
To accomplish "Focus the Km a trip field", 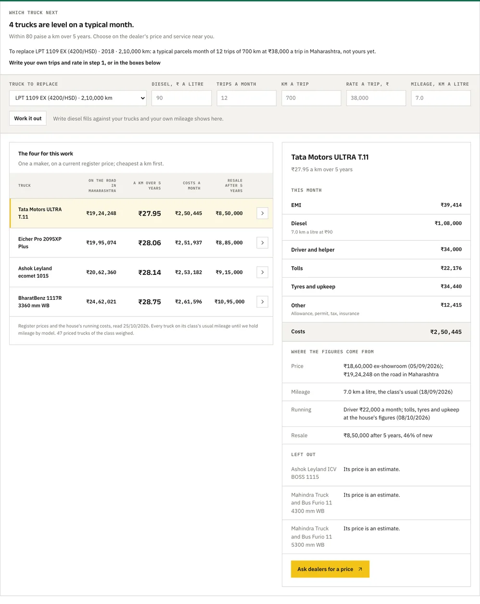I will [311, 98].
